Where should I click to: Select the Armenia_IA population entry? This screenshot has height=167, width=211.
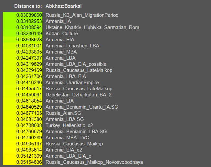[58, 21]
